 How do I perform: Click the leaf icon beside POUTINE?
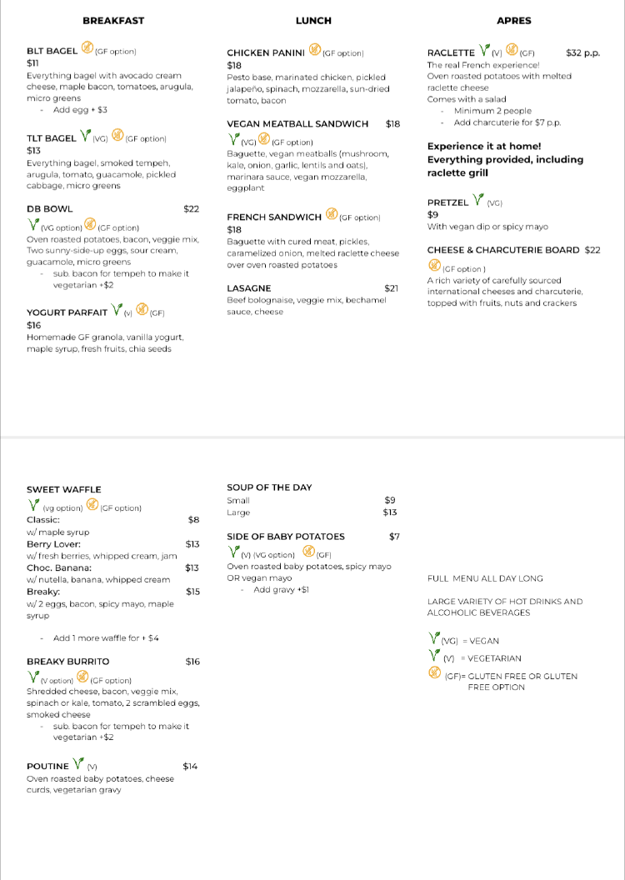79,763
